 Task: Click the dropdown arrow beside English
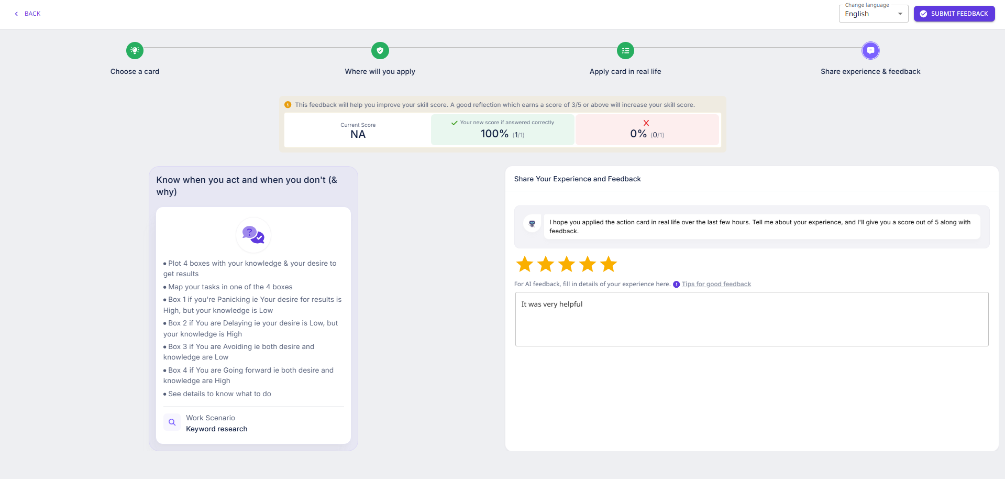coord(900,14)
